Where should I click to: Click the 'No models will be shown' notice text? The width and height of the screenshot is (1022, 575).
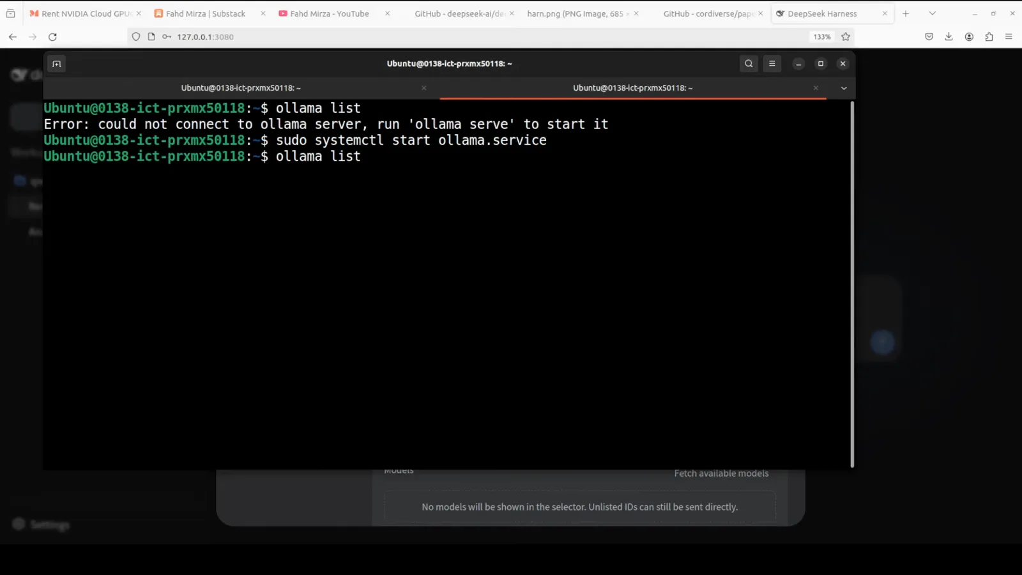click(579, 507)
